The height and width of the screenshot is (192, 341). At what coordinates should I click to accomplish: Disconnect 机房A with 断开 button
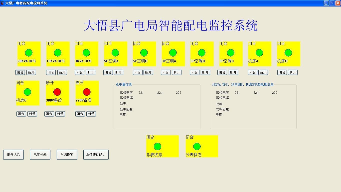[x=263, y=72]
